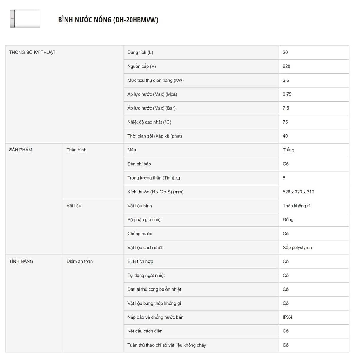Click the Thời gian sôi value 40

285,136
